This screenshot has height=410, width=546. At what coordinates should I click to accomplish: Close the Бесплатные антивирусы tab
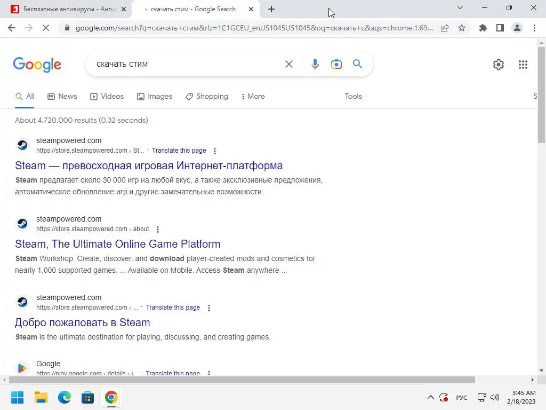(124, 10)
